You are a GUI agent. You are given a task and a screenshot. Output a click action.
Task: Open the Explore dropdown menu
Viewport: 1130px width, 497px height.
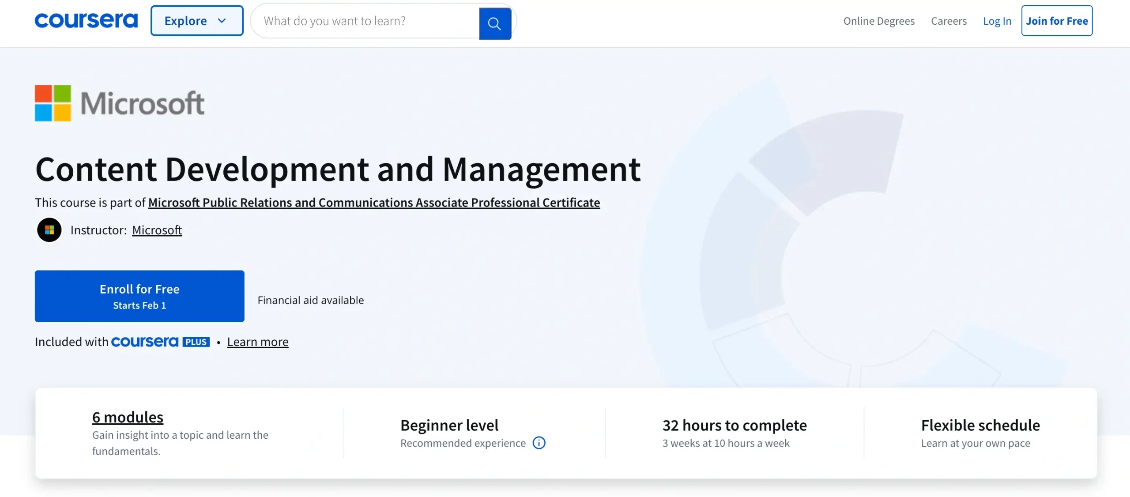pos(197,21)
